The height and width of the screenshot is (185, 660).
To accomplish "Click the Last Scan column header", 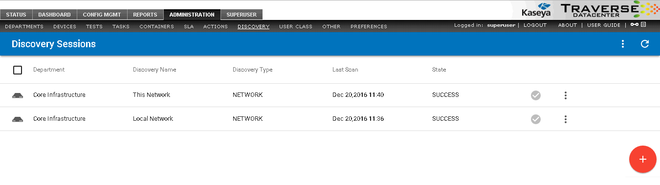I will [x=345, y=70].
